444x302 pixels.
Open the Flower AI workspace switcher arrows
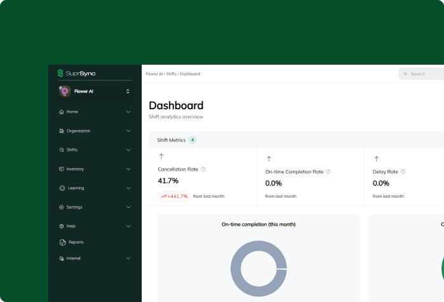pyautogui.click(x=128, y=91)
